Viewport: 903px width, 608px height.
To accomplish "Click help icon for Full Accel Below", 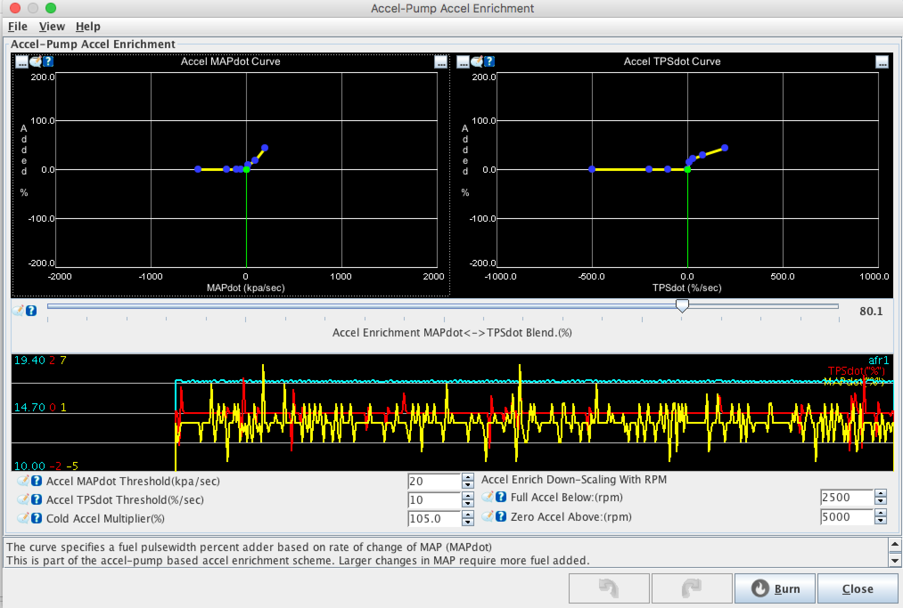I will click(501, 497).
